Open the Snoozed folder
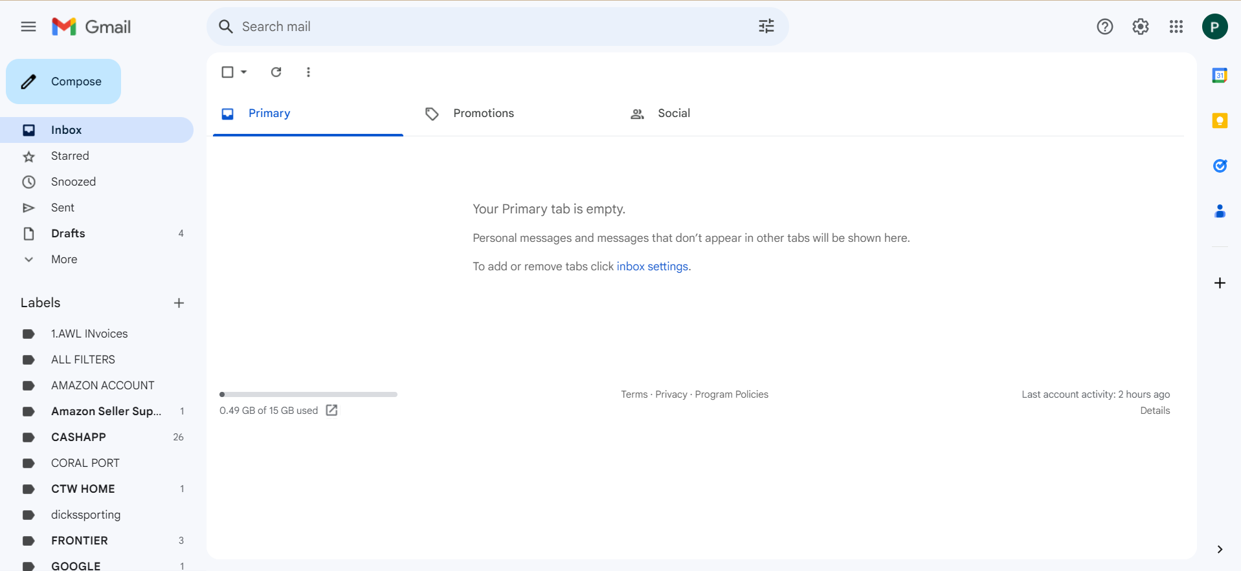1241x571 pixels. pyautogui.click(x=96, y=182)
